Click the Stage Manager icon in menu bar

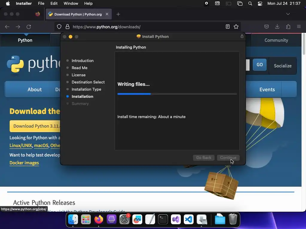point(228,4)
